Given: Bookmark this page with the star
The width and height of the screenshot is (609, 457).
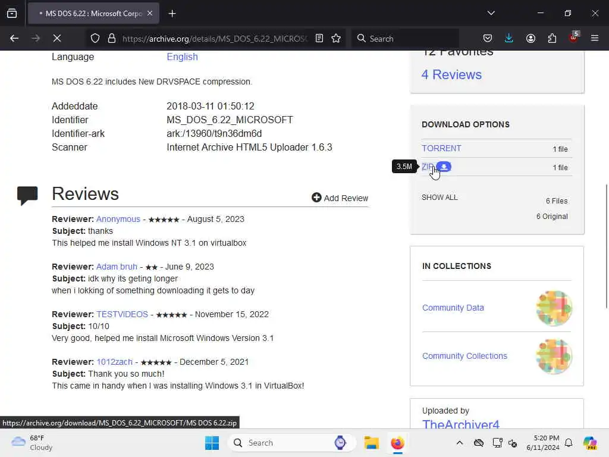Looking at the screenshot, I should [x=336, y=38].
